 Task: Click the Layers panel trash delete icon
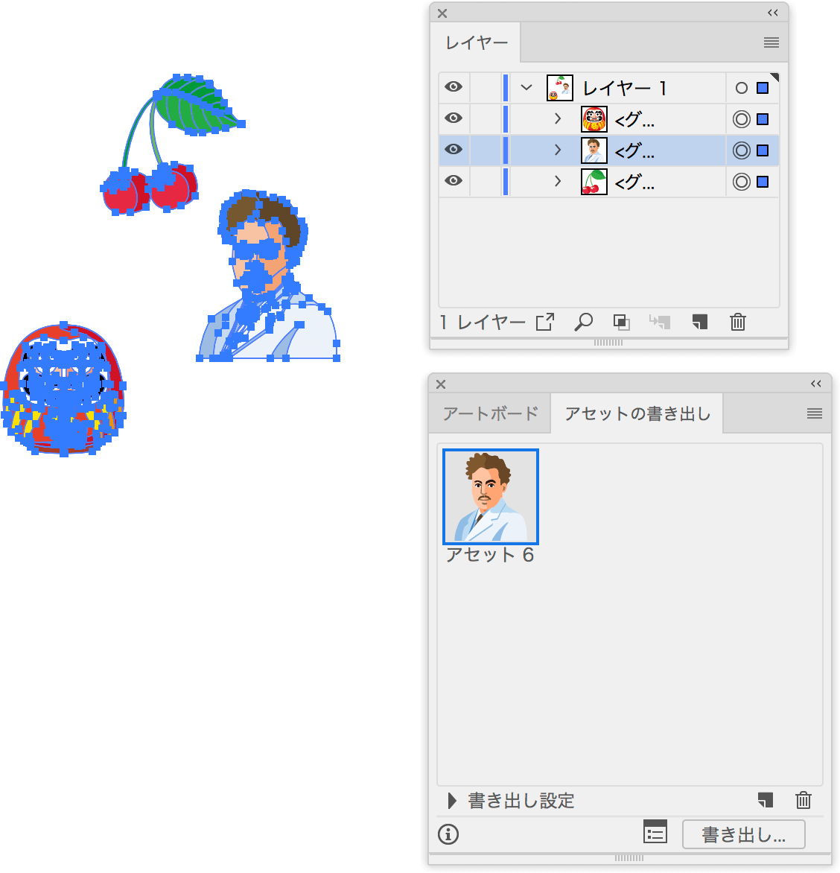click(x=737, y=322)
